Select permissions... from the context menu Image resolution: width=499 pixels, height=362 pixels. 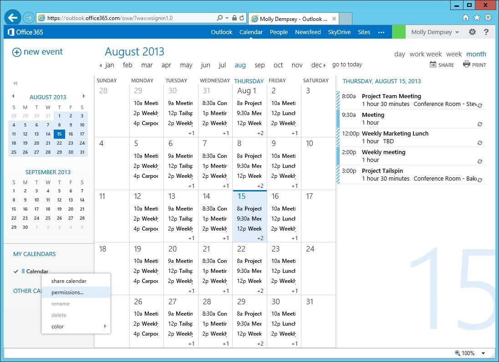tap(66, 292)
